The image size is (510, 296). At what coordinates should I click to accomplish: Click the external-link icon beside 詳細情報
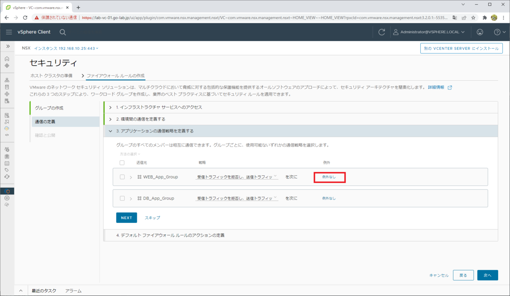point(450,87)
